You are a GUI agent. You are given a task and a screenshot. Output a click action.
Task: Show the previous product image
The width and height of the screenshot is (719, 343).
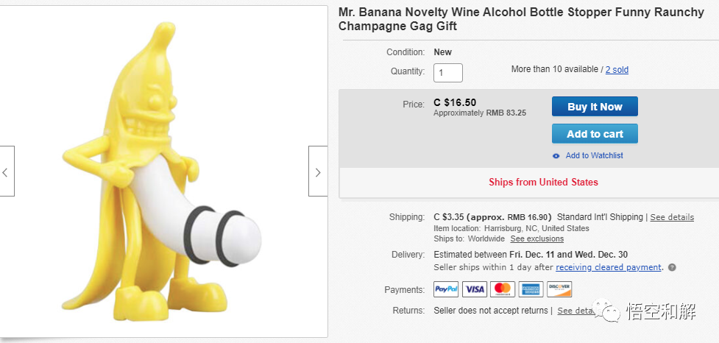coord(6,172)
